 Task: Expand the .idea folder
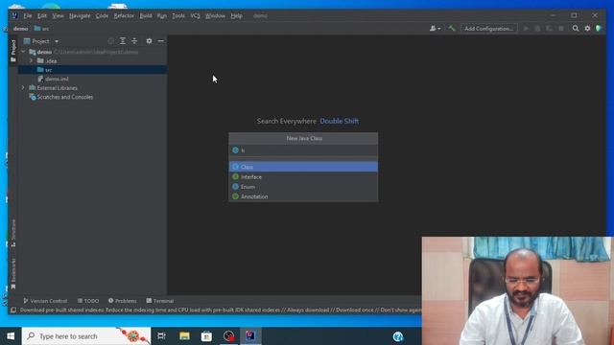(31, 60)
